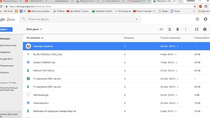Select the folder name Примеры общения
The image size is (210, 118).
click(x=43, y=46)
